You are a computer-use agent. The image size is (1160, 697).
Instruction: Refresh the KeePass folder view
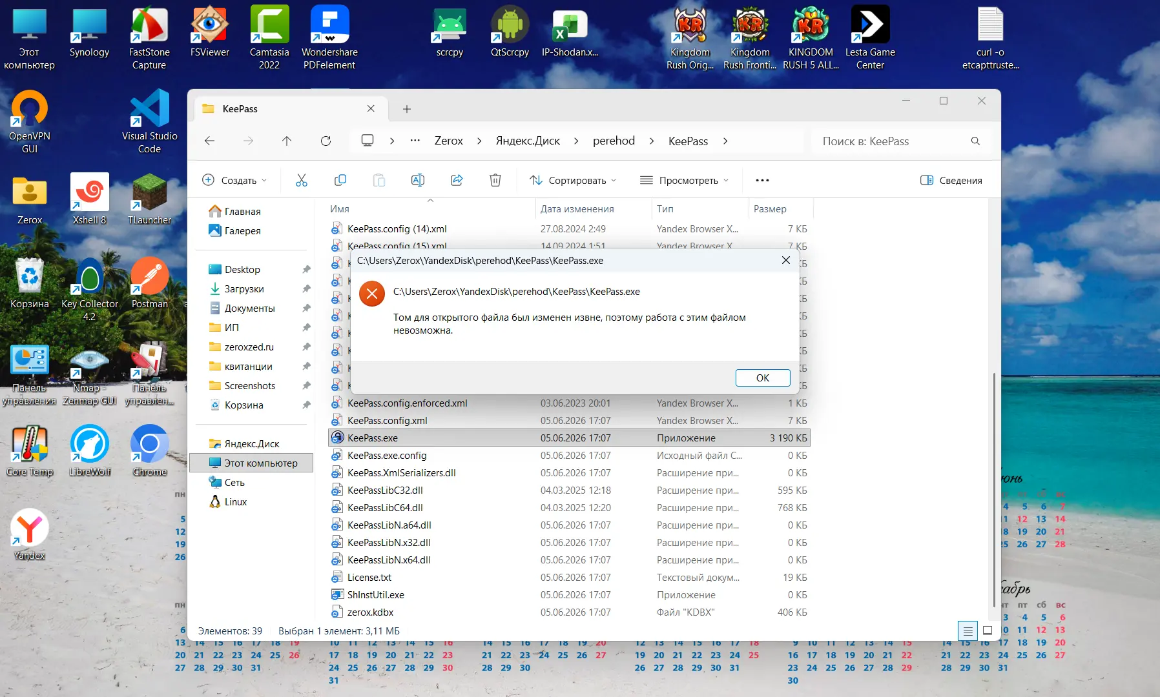coord(326,141)
